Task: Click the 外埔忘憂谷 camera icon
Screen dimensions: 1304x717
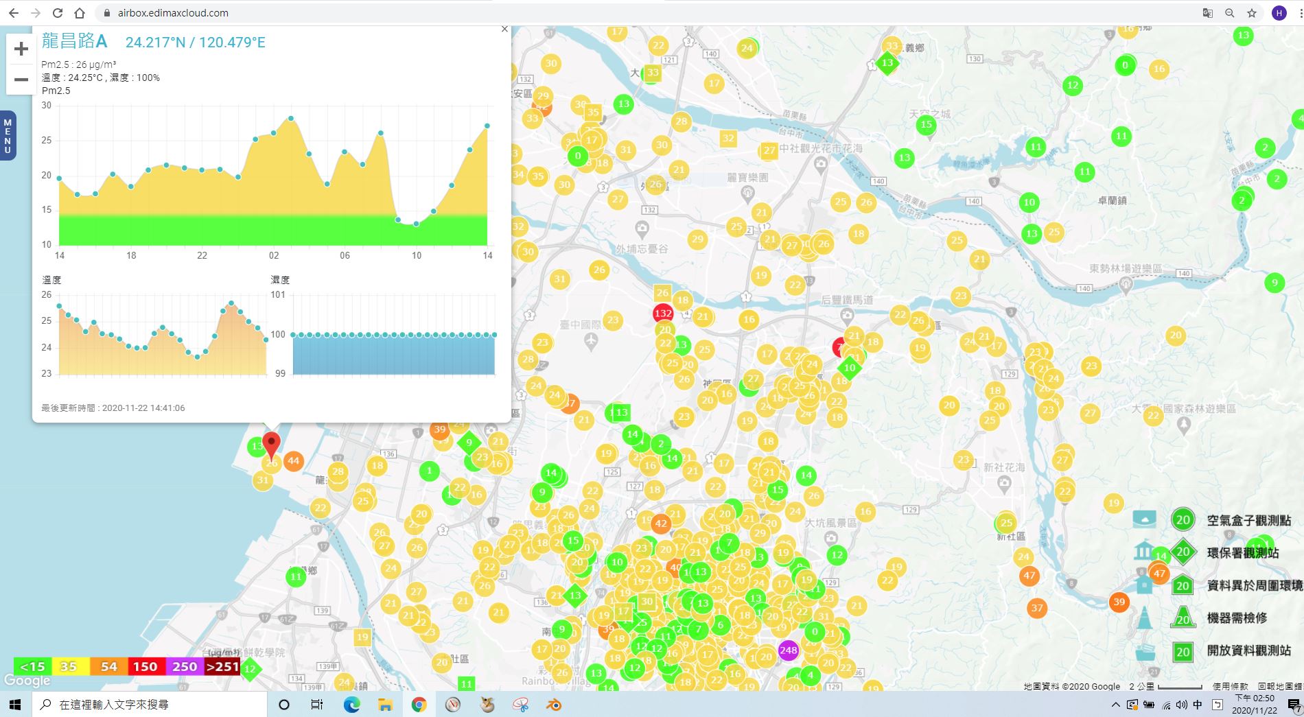Action: 642,228
